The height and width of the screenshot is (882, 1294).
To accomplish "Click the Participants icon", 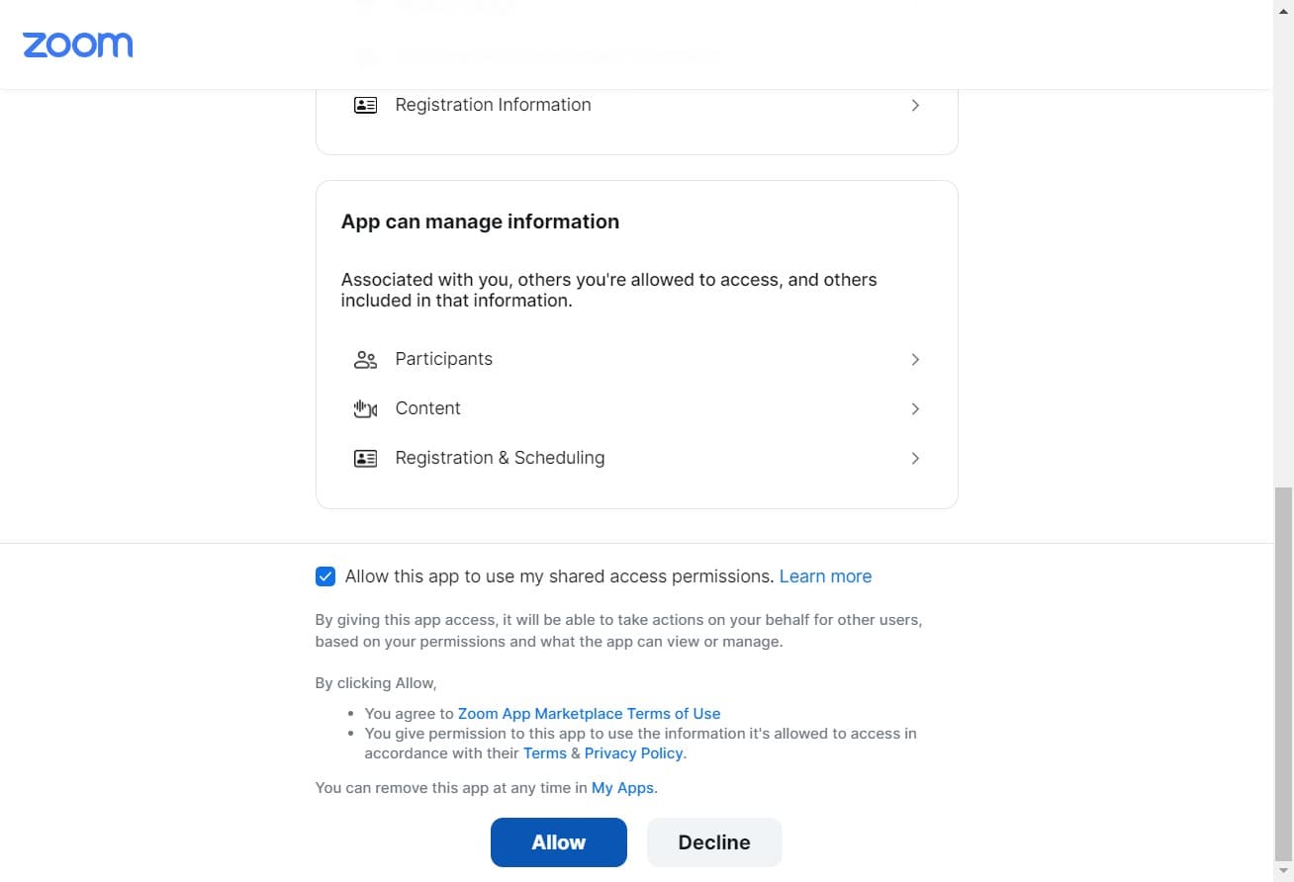I will click(x=365, y=359).
